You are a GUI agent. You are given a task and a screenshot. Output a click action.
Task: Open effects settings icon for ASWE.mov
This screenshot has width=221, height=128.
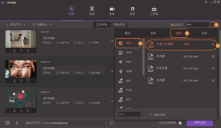[x=28, y=80]
